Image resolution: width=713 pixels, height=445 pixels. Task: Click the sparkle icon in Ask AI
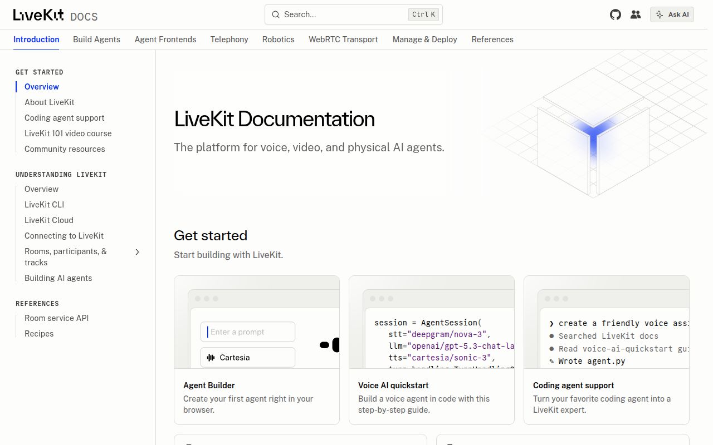(660, 14)
